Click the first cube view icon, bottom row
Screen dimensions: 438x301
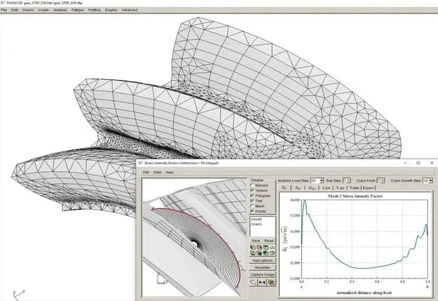[x=252, y=253]
